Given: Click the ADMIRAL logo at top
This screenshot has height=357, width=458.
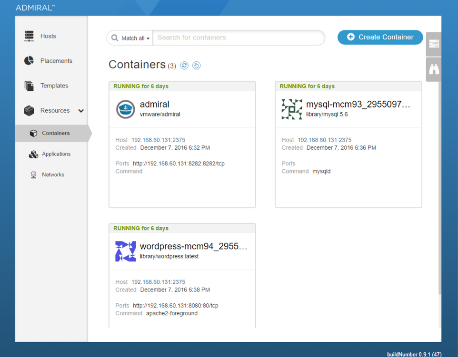Looking at the screenshot, I should click(35, 8).
